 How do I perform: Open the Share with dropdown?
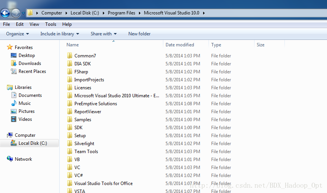[x=104, y=34]
